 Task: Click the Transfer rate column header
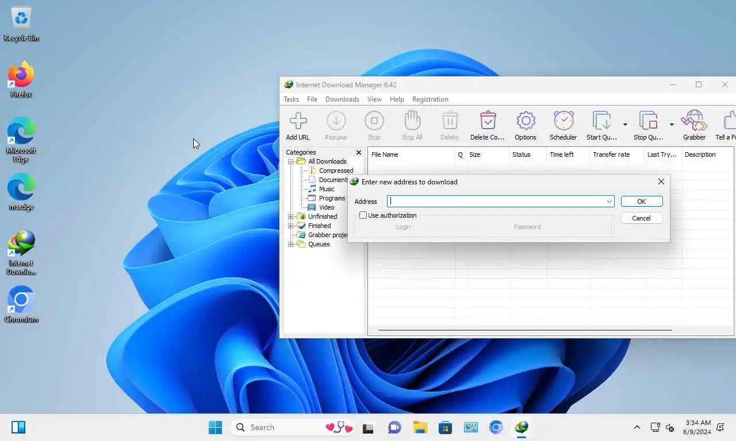[617, 154]
